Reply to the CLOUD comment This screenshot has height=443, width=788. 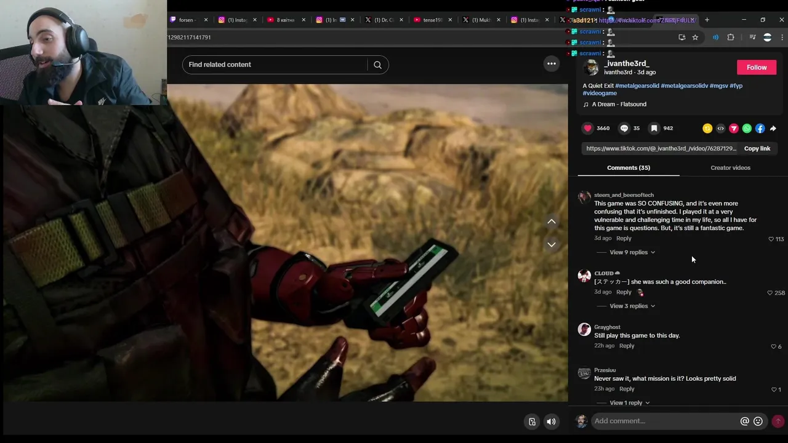coord(624,292)
